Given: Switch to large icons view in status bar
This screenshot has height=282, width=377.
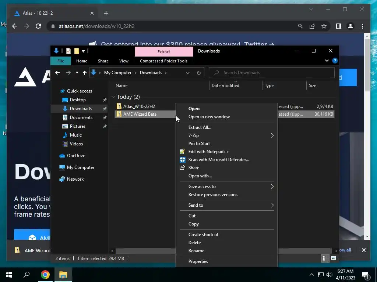Looking at the screenshot, I should point(334,258).
